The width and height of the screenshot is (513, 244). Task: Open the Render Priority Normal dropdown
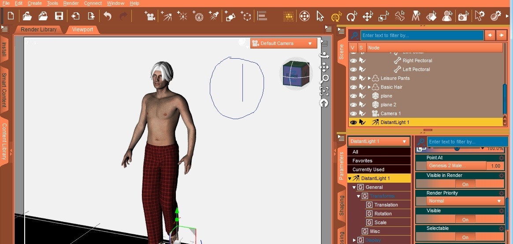point(465,201)
